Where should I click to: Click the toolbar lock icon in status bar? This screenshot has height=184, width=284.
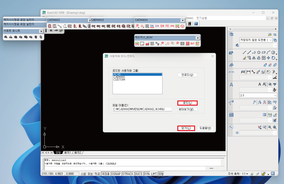pos(263,174)
